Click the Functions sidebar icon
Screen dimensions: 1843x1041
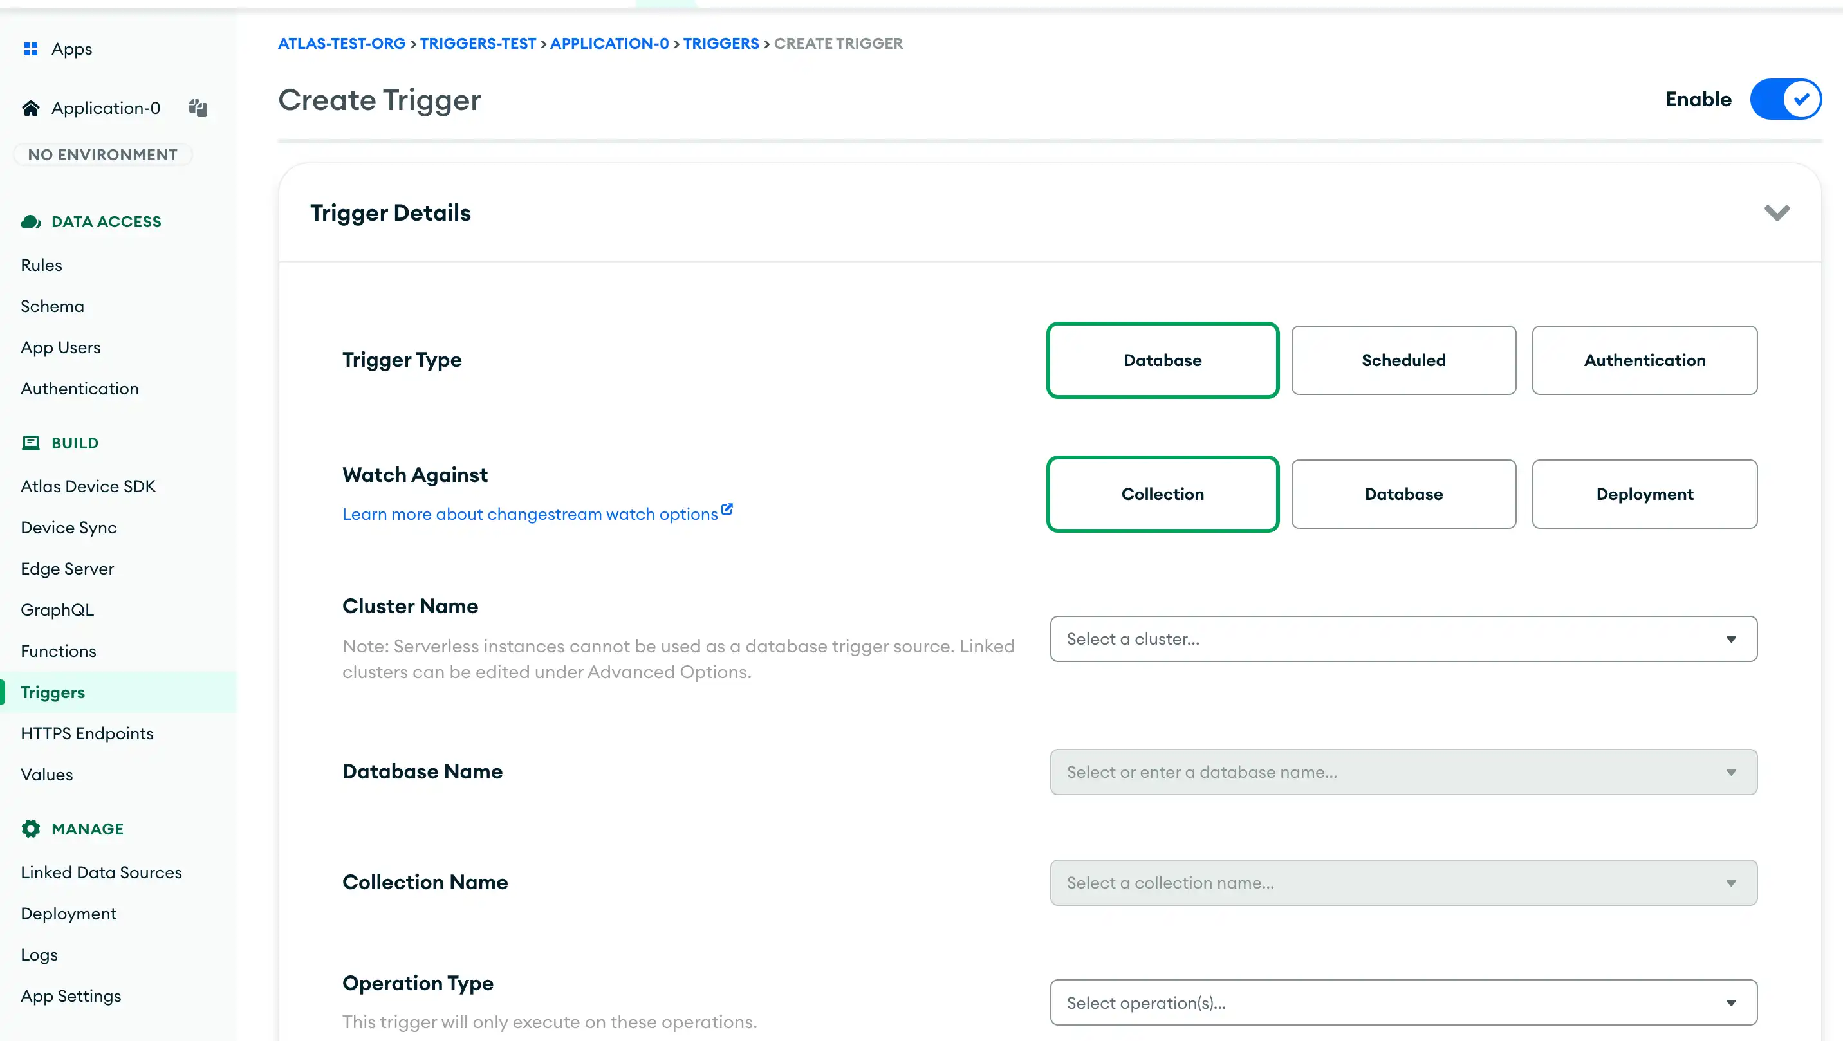pyautogui.click(x=58, y=650)
